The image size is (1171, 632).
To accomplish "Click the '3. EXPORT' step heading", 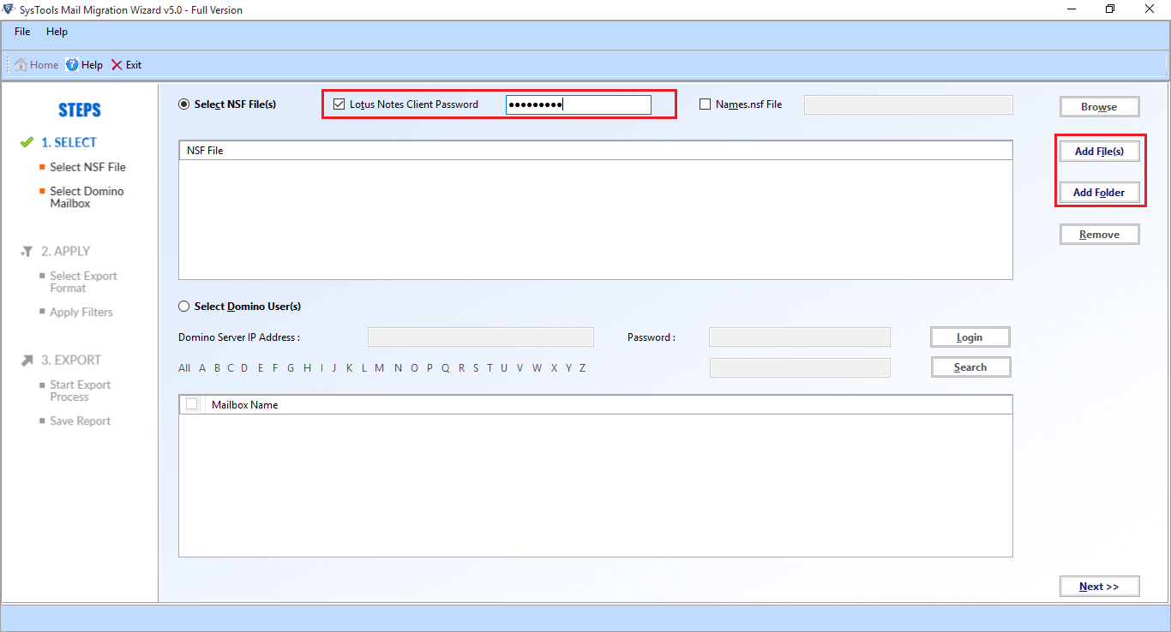I will click(71, 360).
